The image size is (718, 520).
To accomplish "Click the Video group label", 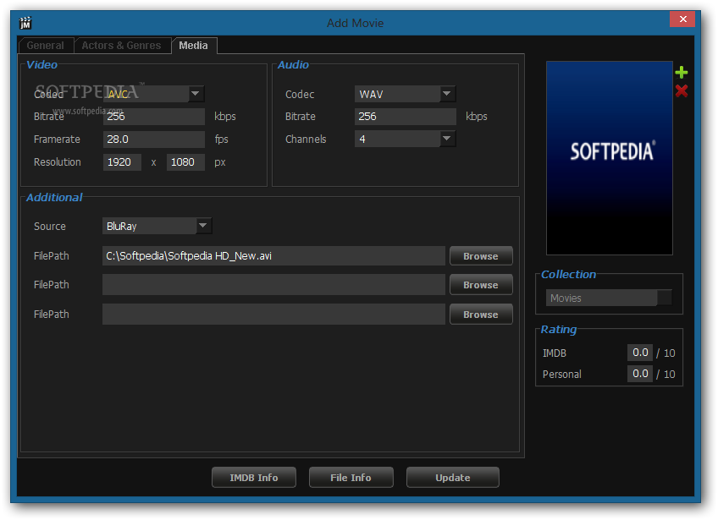I will 41,64.
